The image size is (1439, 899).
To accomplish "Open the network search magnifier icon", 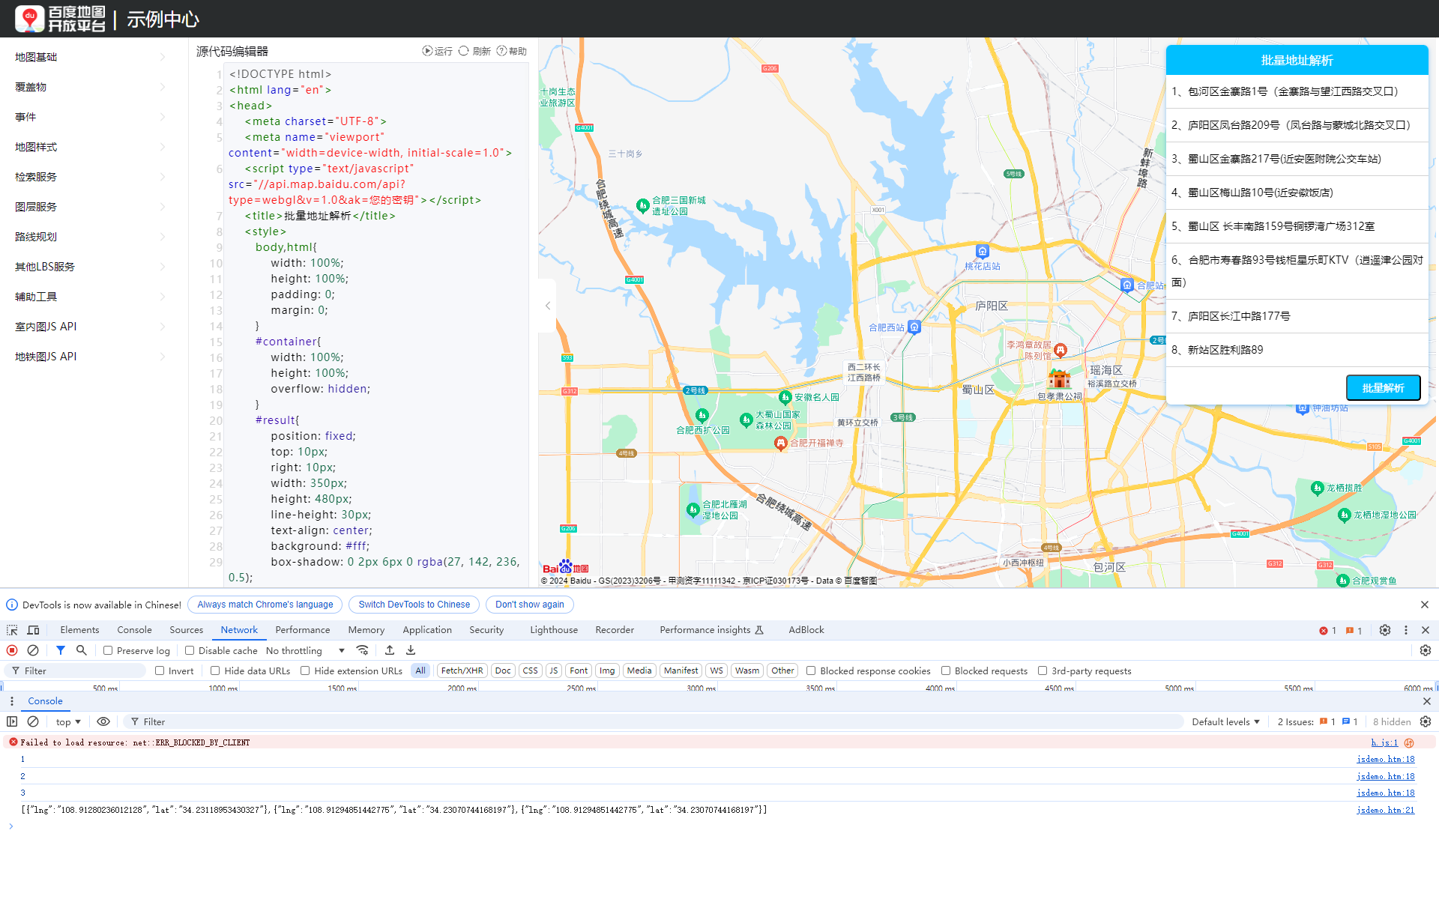I will pos(82,650).
